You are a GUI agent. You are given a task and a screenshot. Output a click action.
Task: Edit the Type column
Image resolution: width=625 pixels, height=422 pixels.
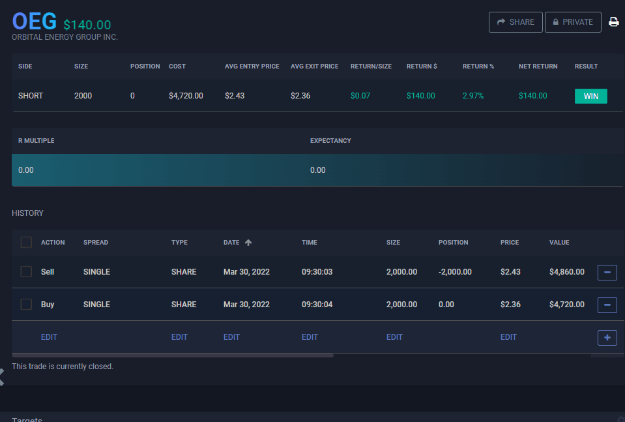pos(179,337)
